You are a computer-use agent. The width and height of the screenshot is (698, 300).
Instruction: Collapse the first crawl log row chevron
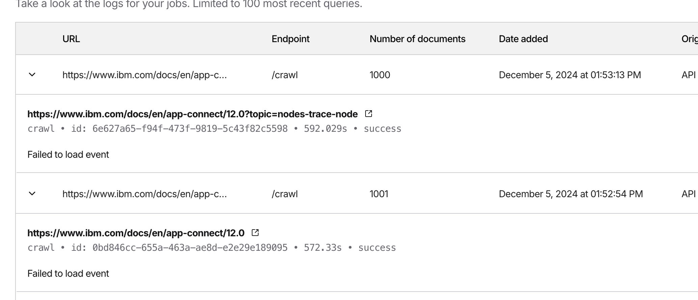32,74
